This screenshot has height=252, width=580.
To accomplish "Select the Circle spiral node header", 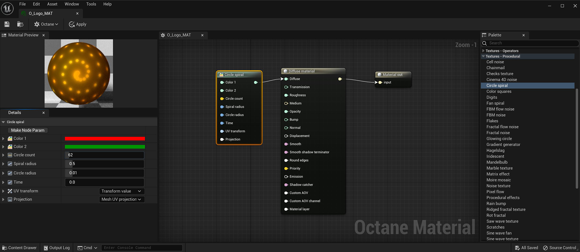I will (239, 75).
